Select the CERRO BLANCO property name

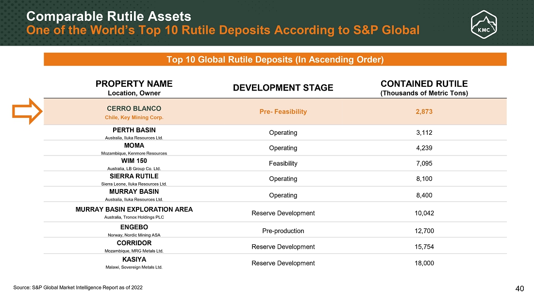(x=134, y=108)
